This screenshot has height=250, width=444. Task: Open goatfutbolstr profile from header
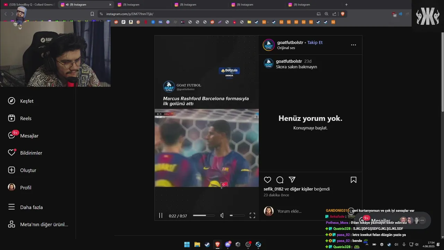pos(290,42)
